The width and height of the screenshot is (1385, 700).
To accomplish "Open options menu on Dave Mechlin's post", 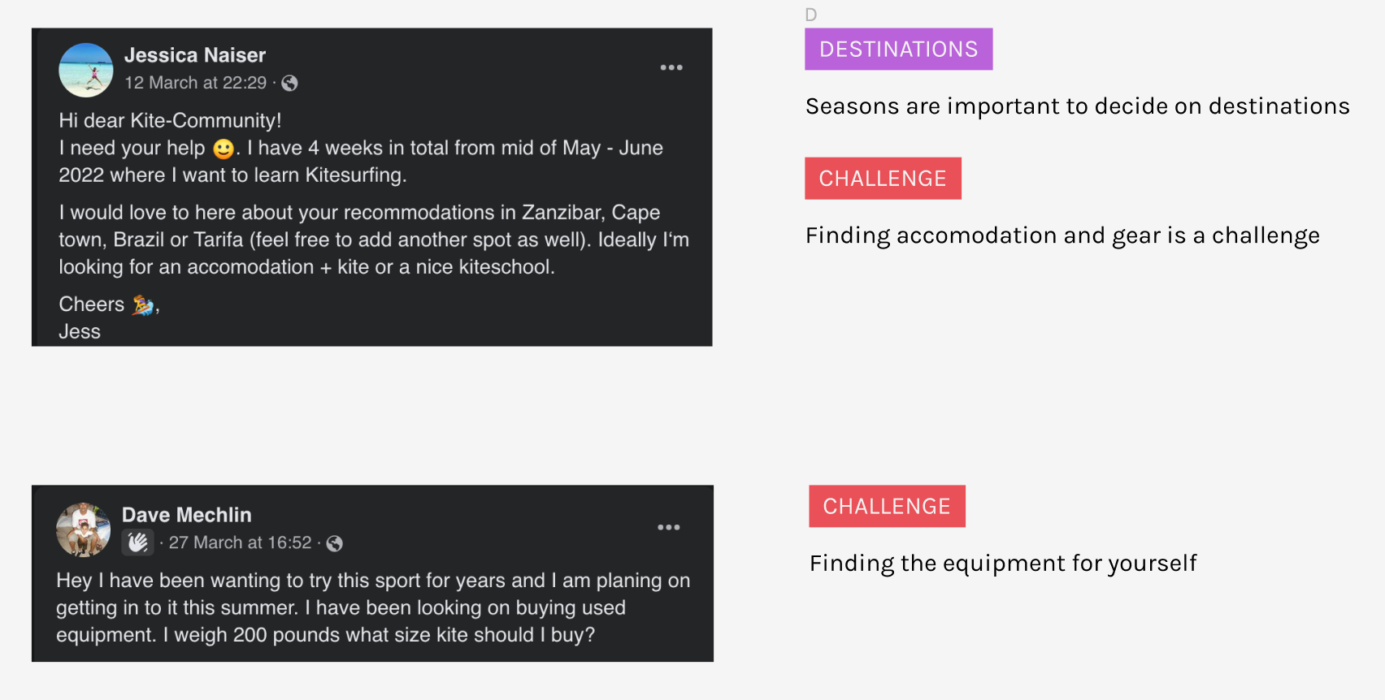I will point(668,528).
